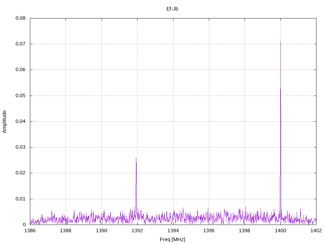Image resolution: width=326 pixels, height=244 pixels.
Task: Click the 1394 x-axis tick label
Action: click(x=173, y=231)
